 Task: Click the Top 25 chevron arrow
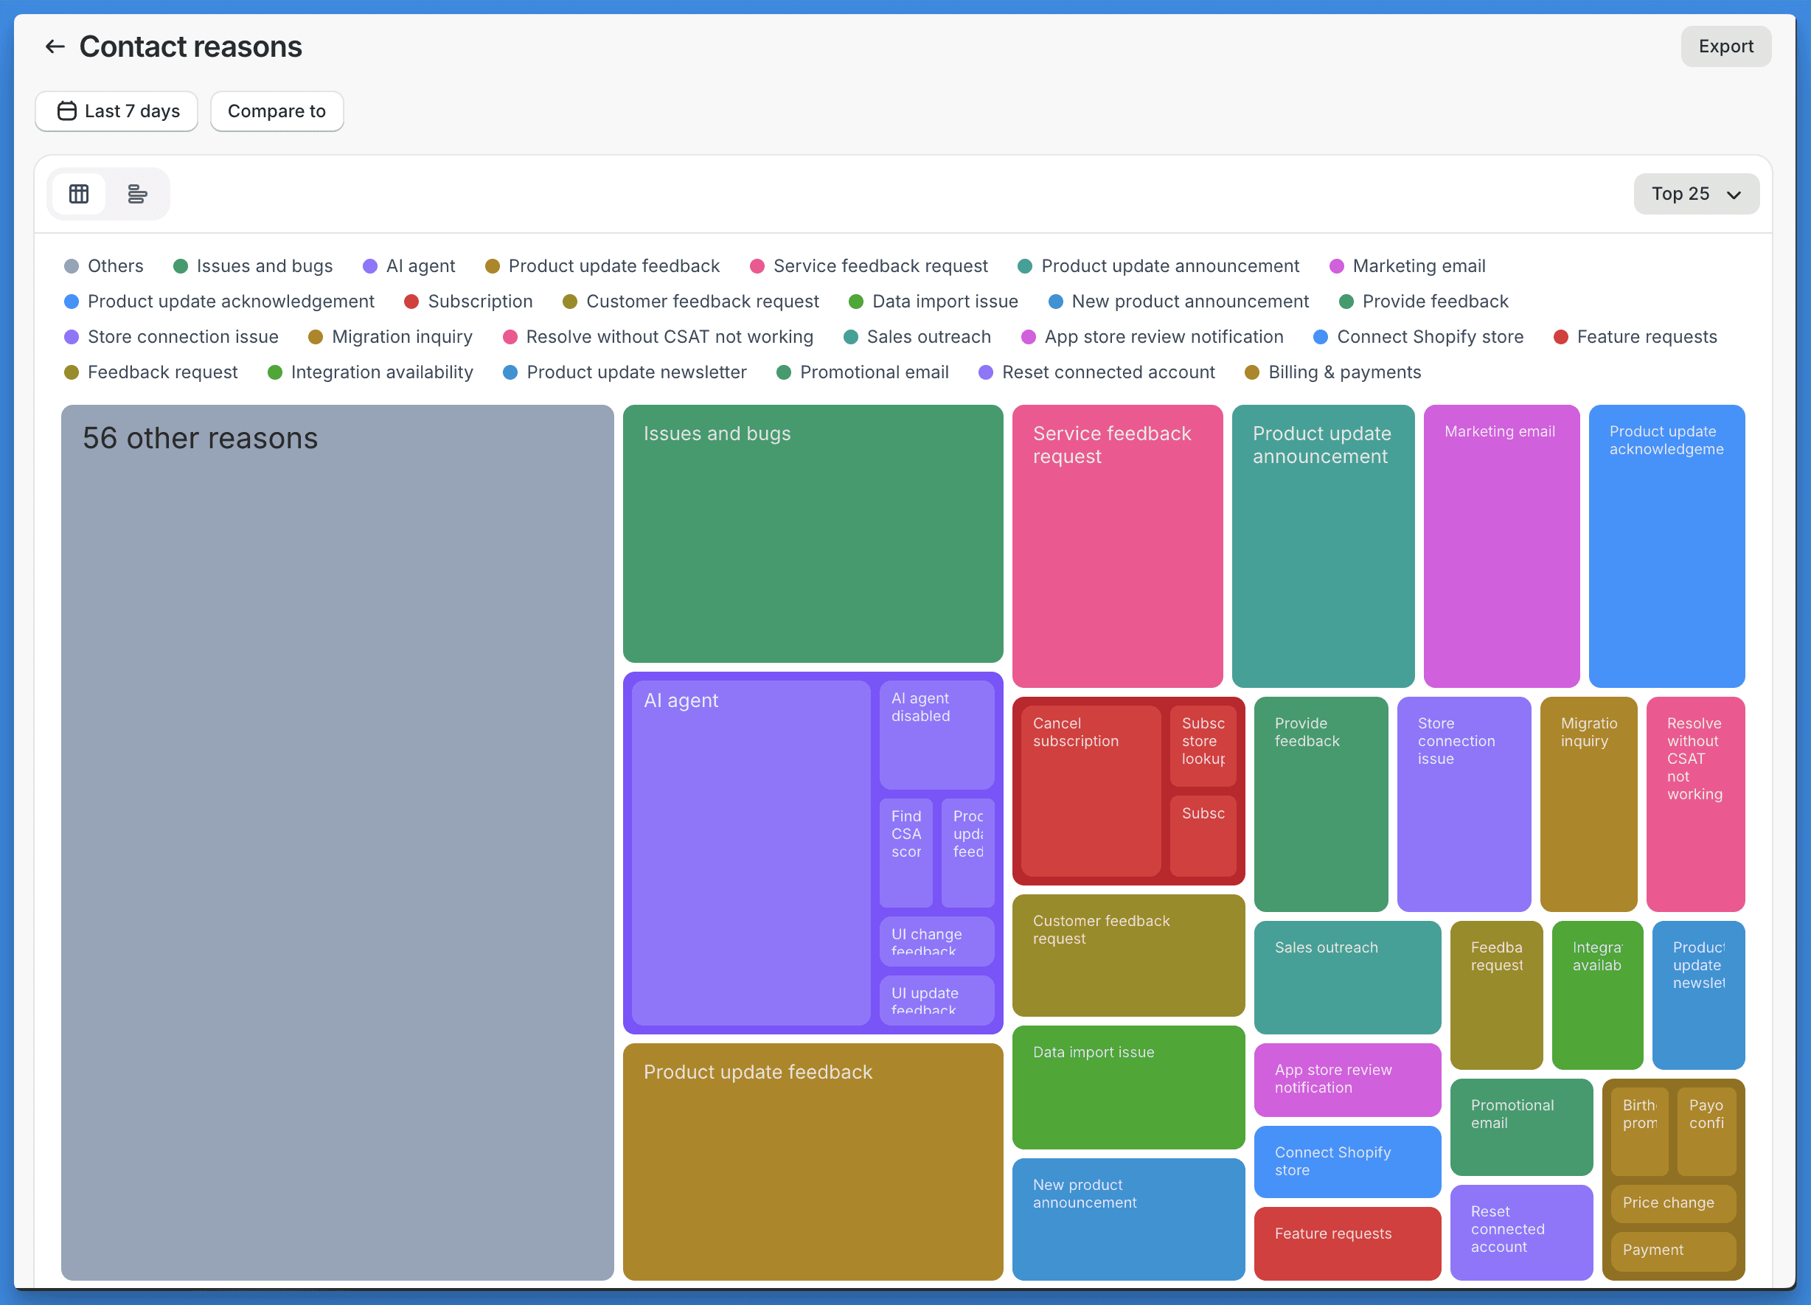pos(1734,195)
